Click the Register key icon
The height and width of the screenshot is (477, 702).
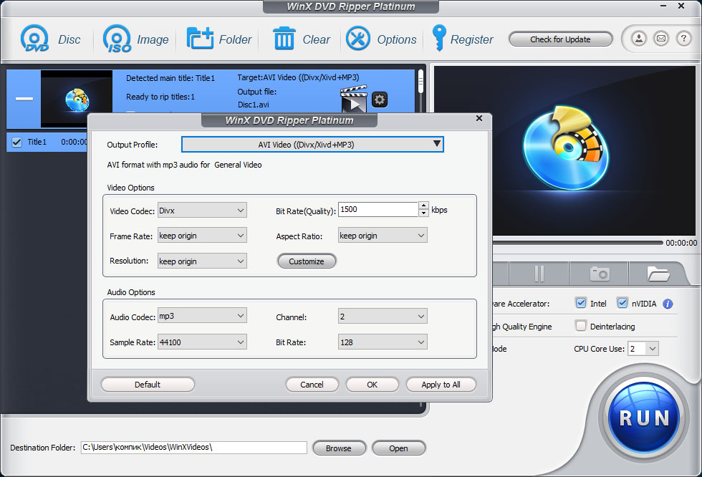pos(438,37)
